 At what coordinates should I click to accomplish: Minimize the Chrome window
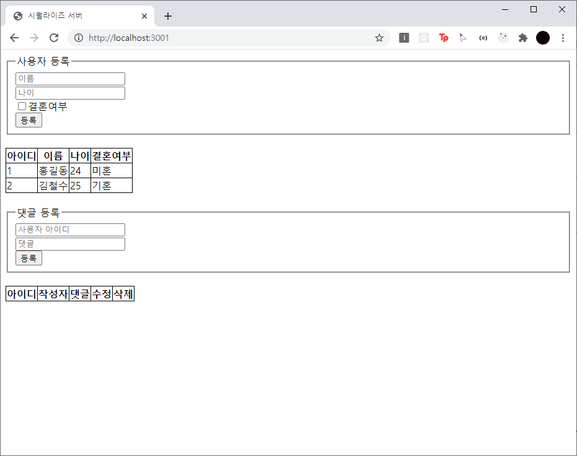tap(505, 9)
